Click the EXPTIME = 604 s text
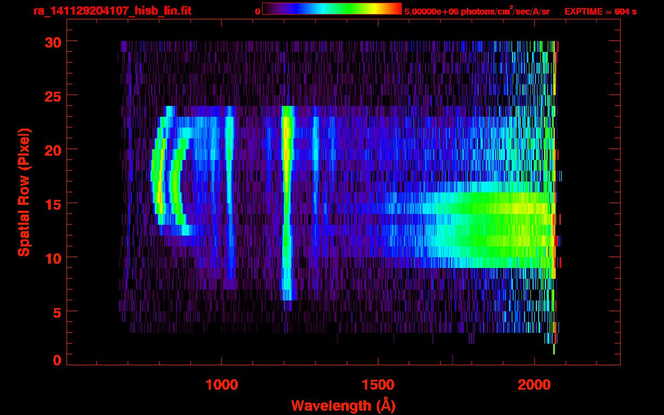The image size is (664, 415). click(x=600, y=11)
